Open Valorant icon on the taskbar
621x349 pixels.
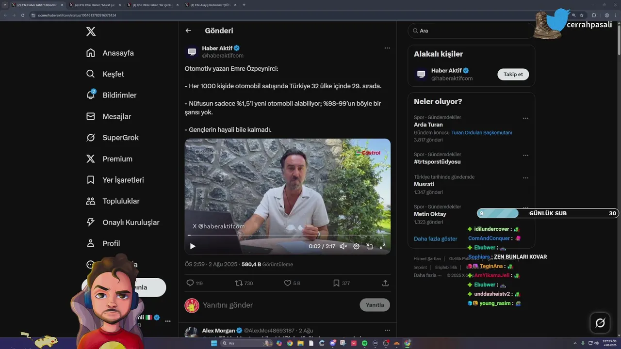(x=354, y=343)
